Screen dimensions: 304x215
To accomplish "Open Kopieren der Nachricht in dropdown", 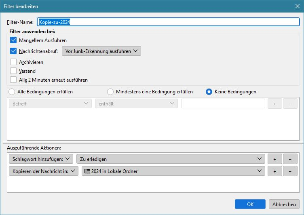I will tap(44, 171).
